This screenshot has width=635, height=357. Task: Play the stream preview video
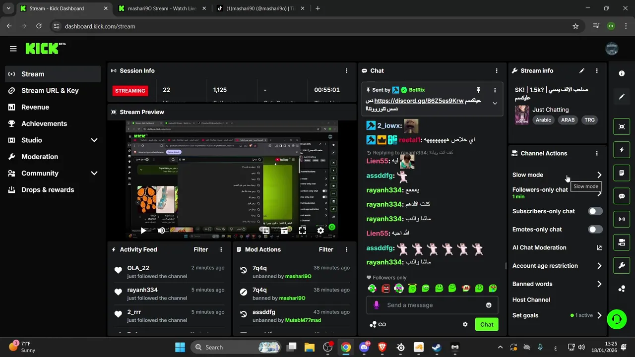point(143,230)
